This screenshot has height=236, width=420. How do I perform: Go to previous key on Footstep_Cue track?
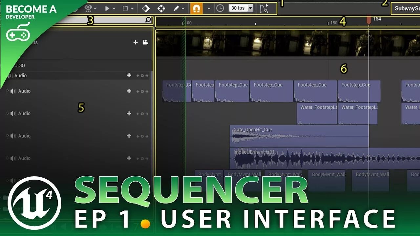[138, 91]
